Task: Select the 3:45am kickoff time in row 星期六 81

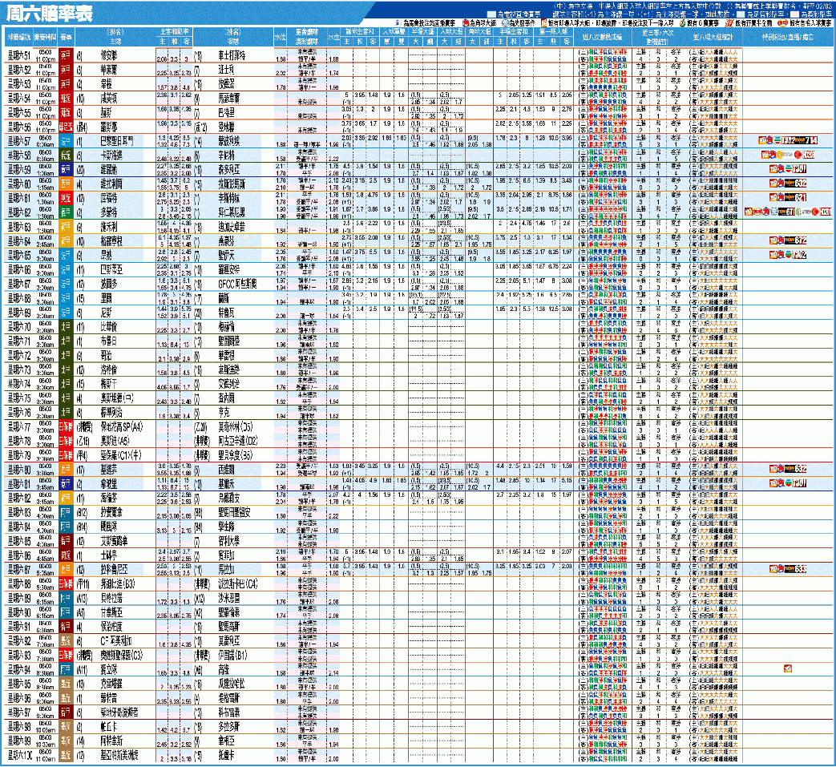Action: pyautogui.click(x=46, y=487)
